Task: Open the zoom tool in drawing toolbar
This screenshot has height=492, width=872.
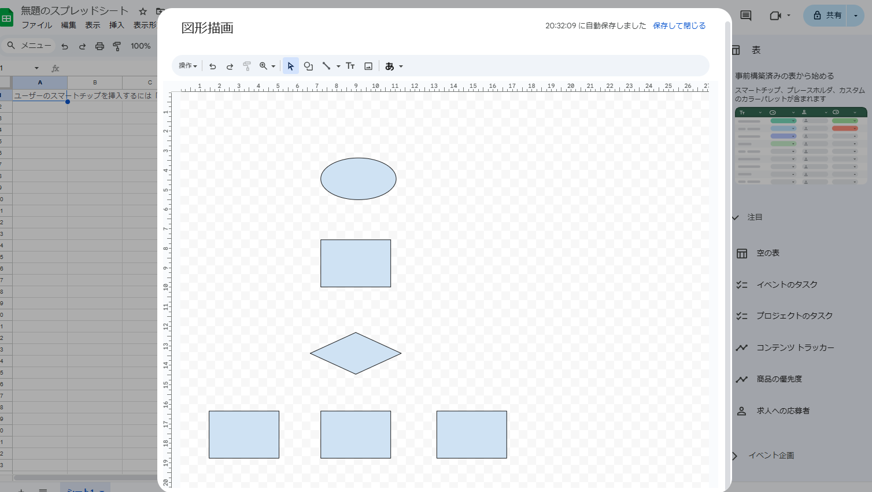Action: [x=264, y=66]
